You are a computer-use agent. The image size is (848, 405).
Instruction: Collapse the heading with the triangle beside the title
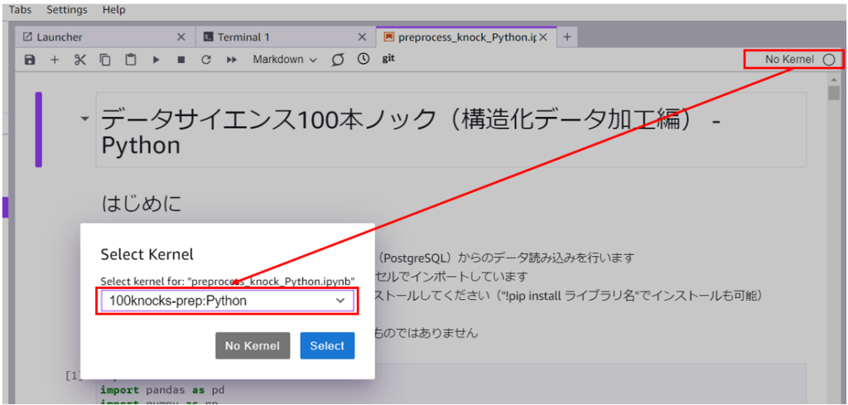(x=85, y=118)
